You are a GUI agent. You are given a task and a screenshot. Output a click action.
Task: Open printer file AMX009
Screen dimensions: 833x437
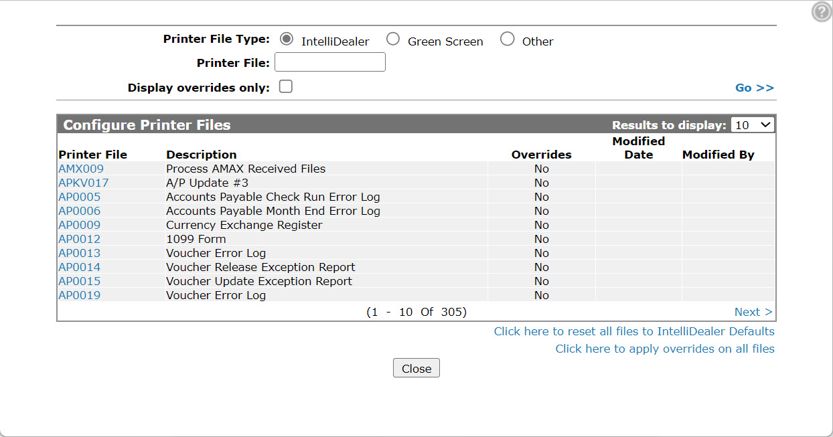coord(81,169)
